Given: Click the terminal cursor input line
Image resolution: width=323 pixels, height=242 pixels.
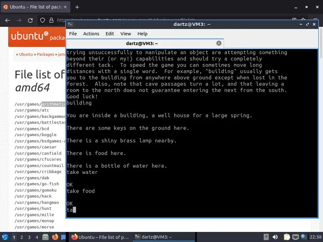Looking at the screenshot, I should [71, 210].
